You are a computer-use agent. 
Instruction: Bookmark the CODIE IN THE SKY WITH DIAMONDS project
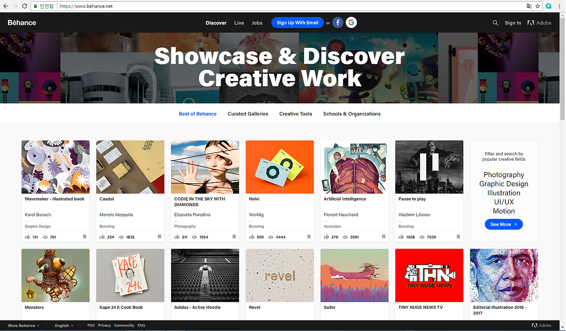(234, 237)
